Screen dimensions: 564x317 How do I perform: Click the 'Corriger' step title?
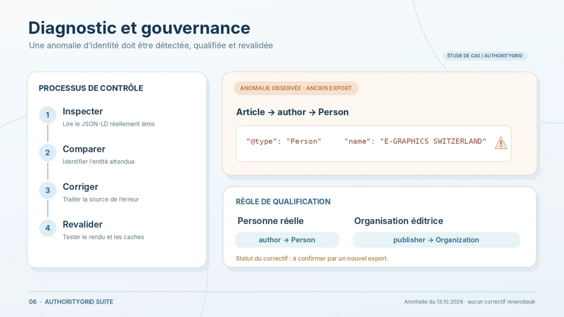[80, 187]
